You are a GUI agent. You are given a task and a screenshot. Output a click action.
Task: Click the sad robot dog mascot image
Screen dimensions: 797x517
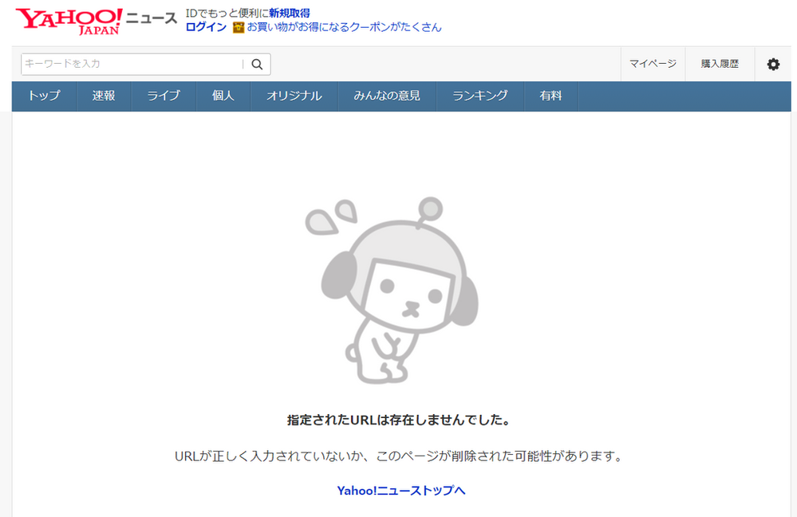point(393,290)
